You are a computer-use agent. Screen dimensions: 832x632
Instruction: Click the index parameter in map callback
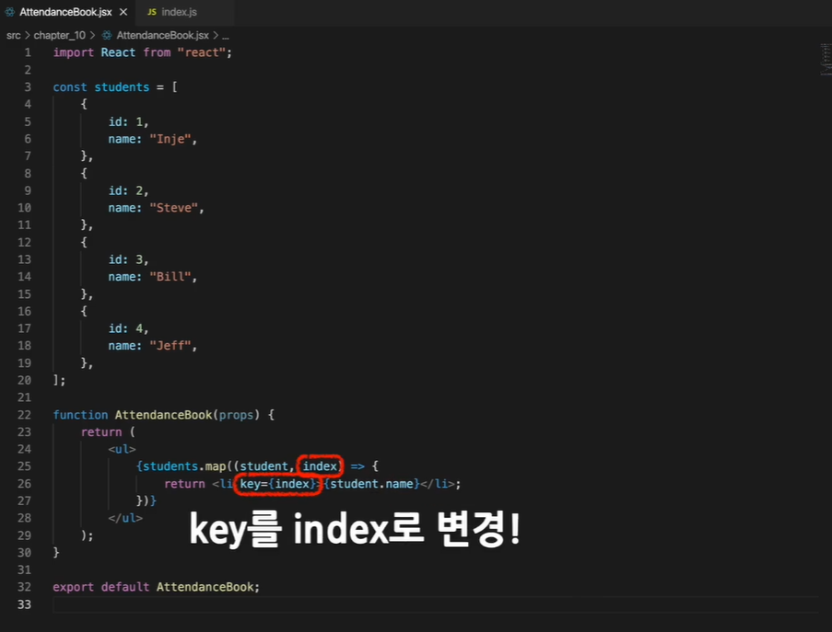coord(320,466)
